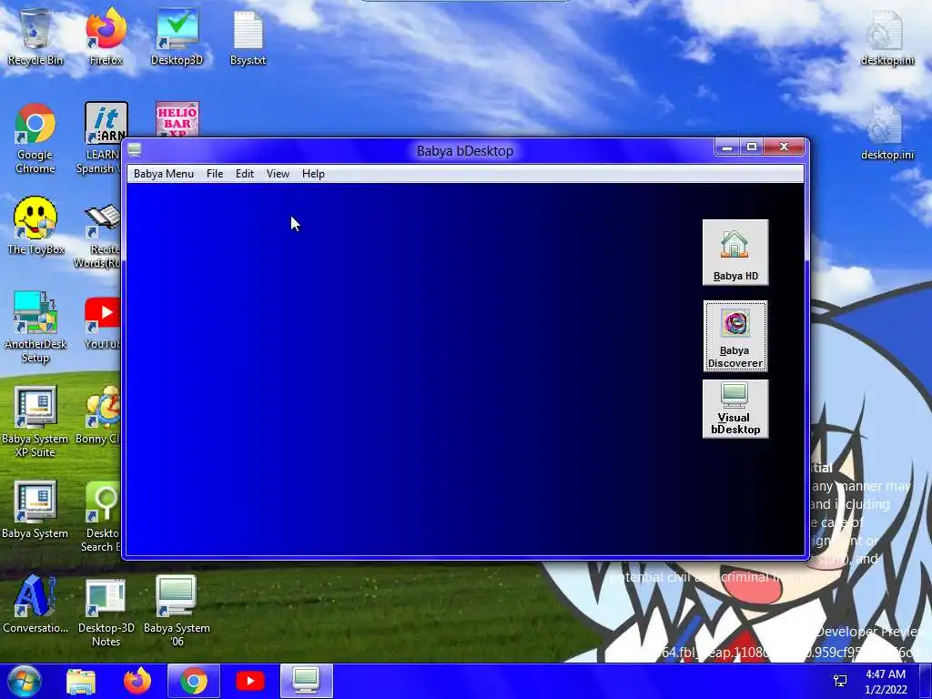Open the Windows Start button
Screen dimensions: 932x699
point(25,681)
